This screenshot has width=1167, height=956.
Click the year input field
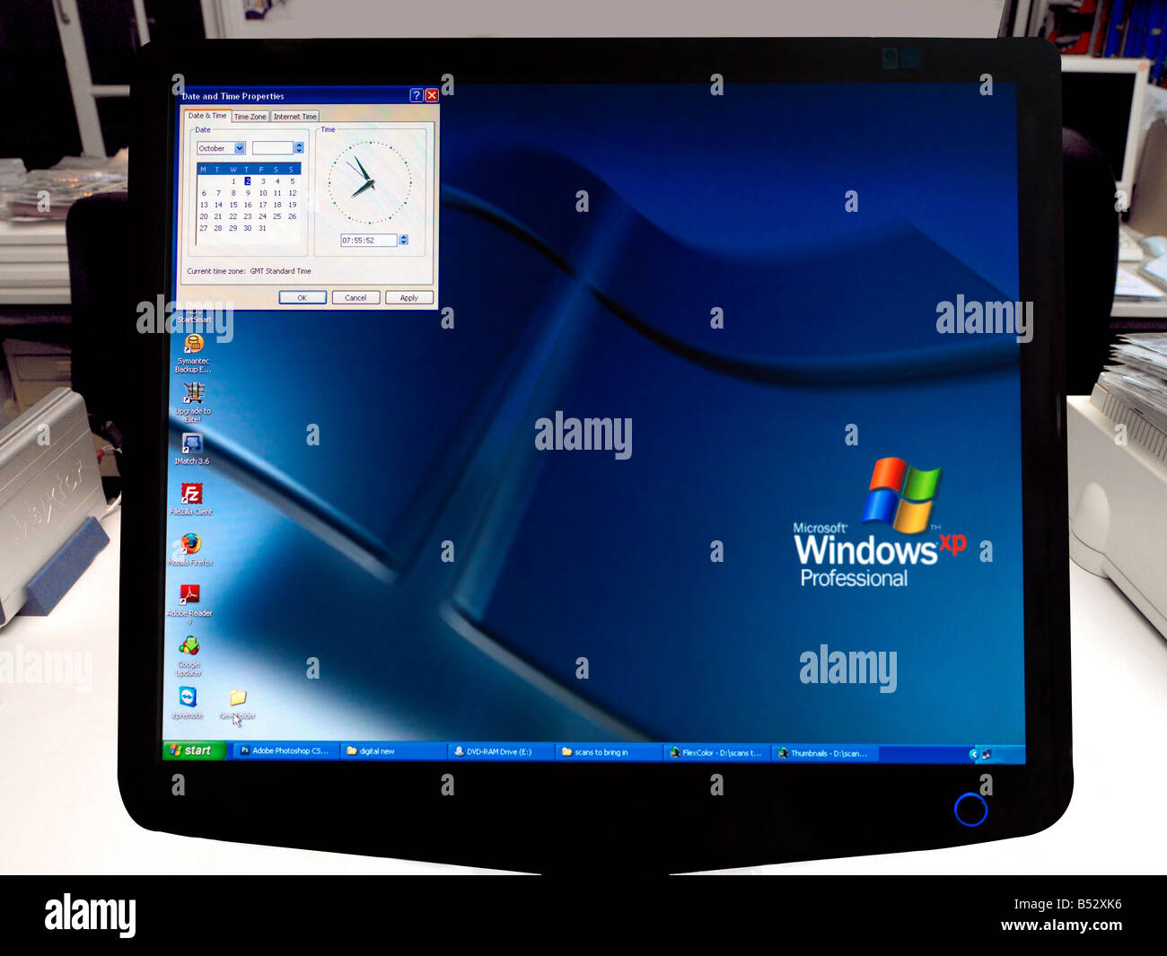[x=273, y=148]
